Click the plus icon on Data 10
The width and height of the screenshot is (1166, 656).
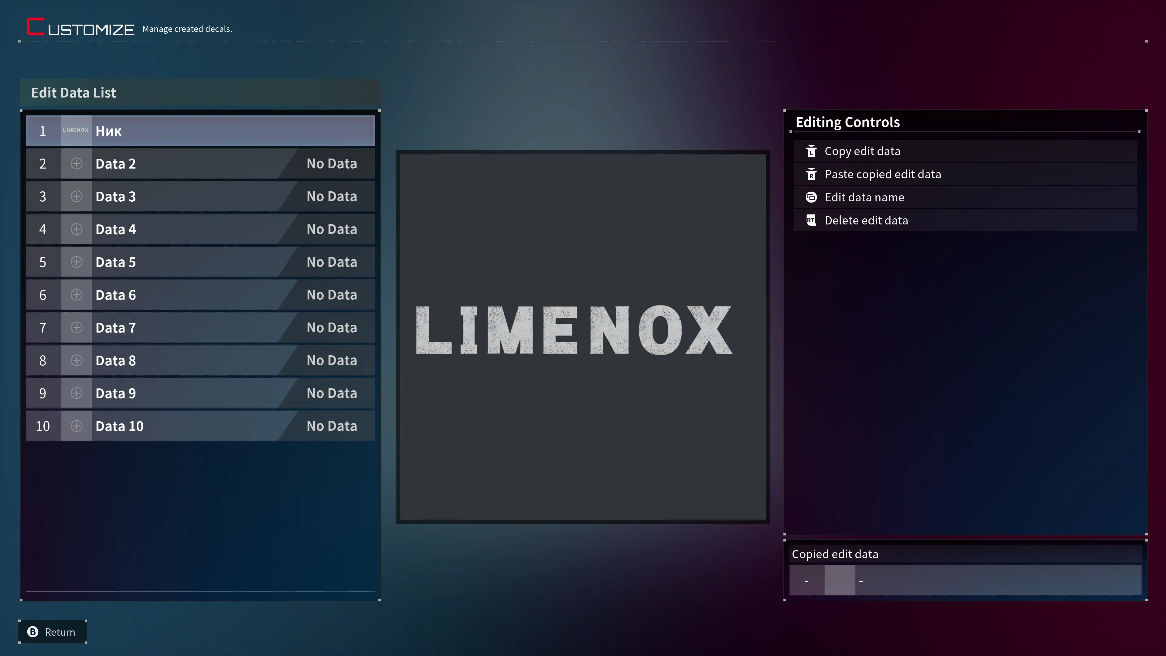pos(77,426)
